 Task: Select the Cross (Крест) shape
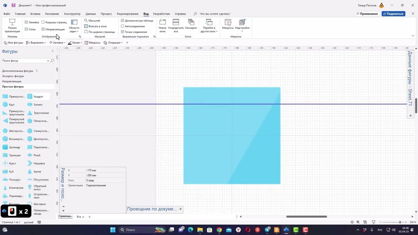pyautogui.click(x=9, y=164)
